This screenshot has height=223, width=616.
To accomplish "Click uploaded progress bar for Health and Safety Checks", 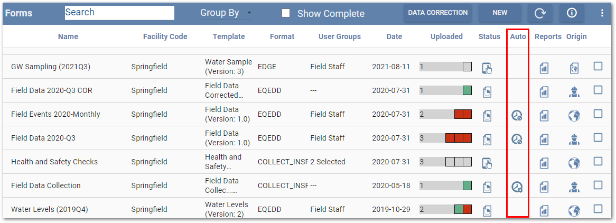I will click(x=445, y=162).
